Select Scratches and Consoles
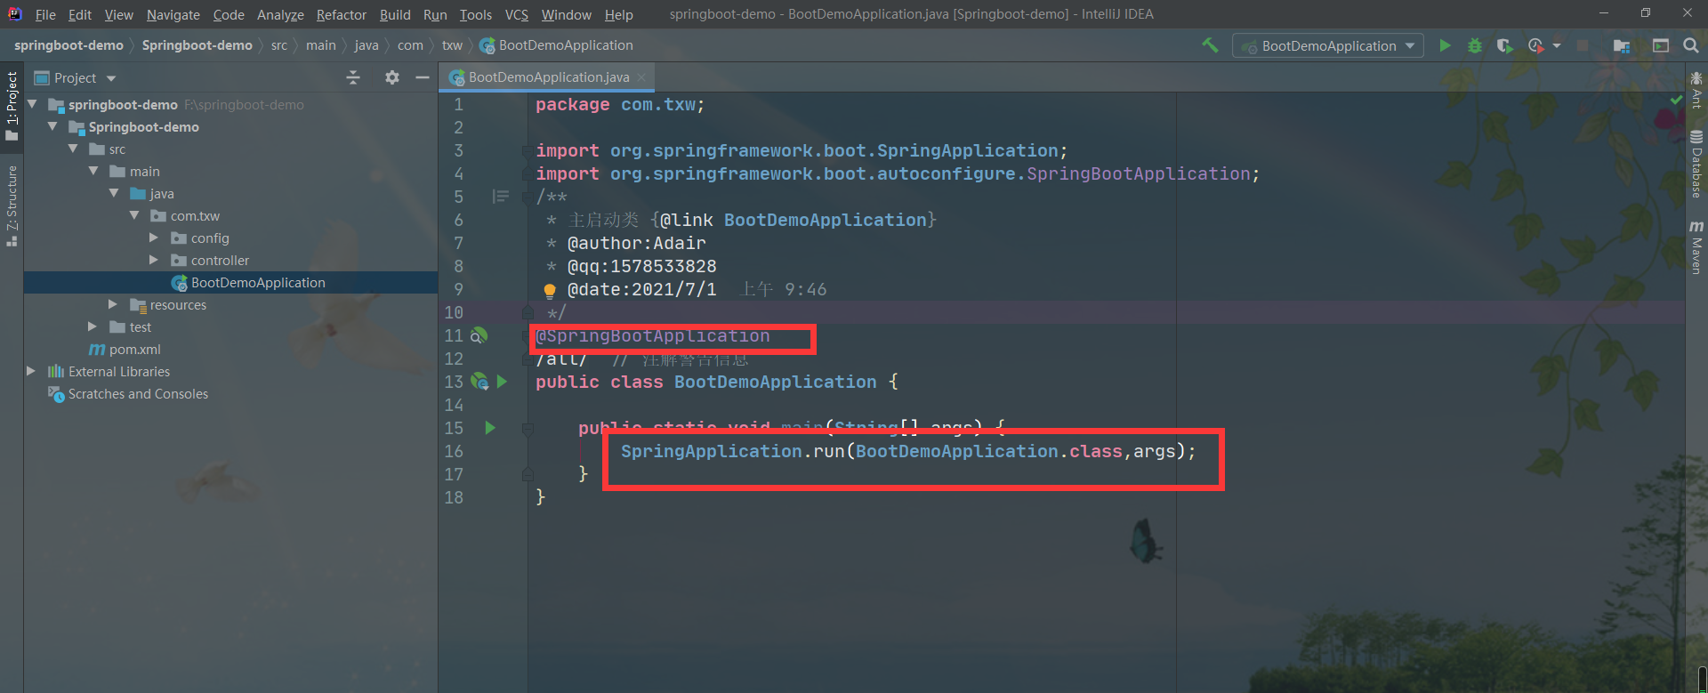1708x693 pixels. pos(138,393)
